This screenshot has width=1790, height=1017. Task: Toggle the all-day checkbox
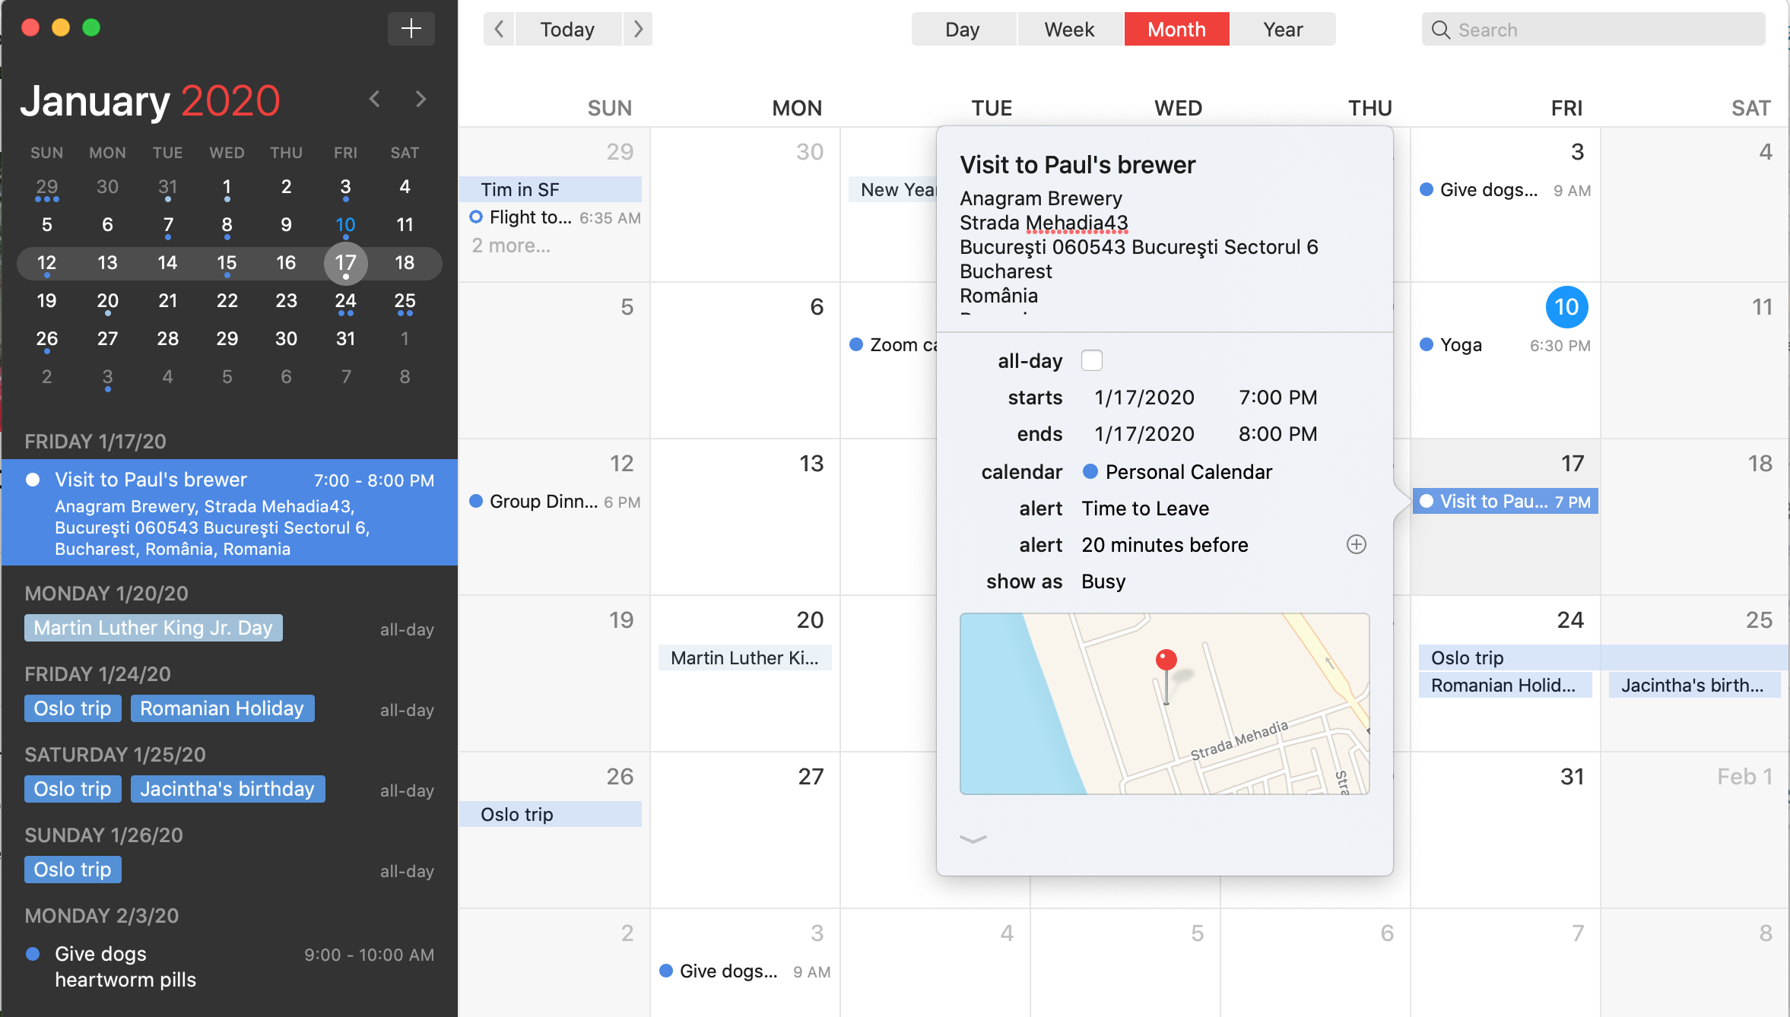click(1092, 360)
